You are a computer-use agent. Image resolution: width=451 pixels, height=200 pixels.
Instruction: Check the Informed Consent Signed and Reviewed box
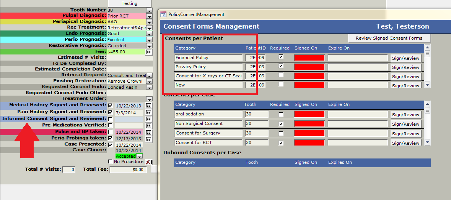(111, 119)
